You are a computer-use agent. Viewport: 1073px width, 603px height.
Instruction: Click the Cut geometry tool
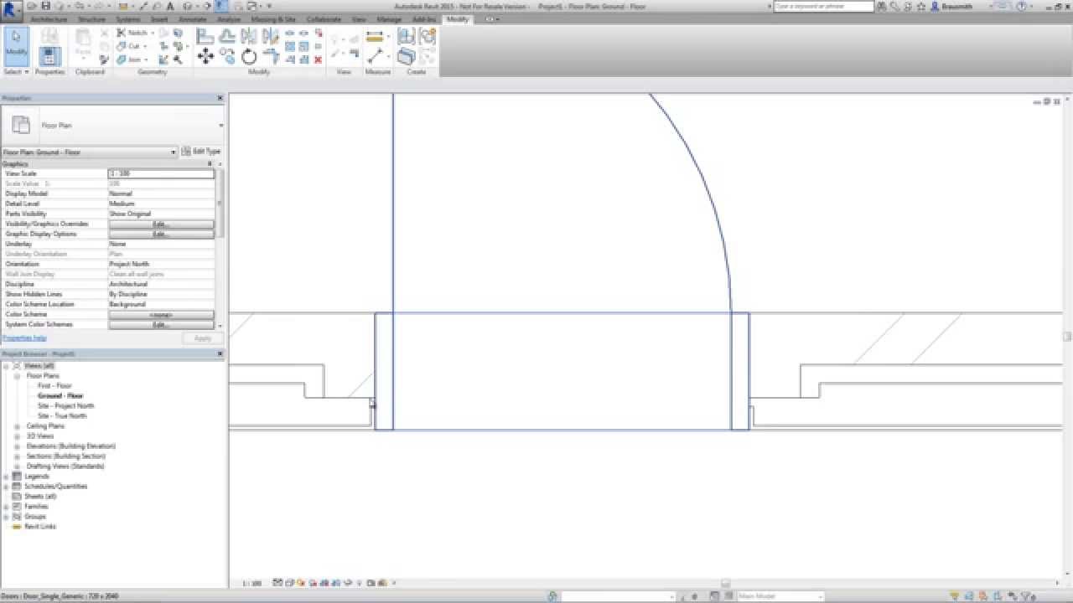point(130,46)
